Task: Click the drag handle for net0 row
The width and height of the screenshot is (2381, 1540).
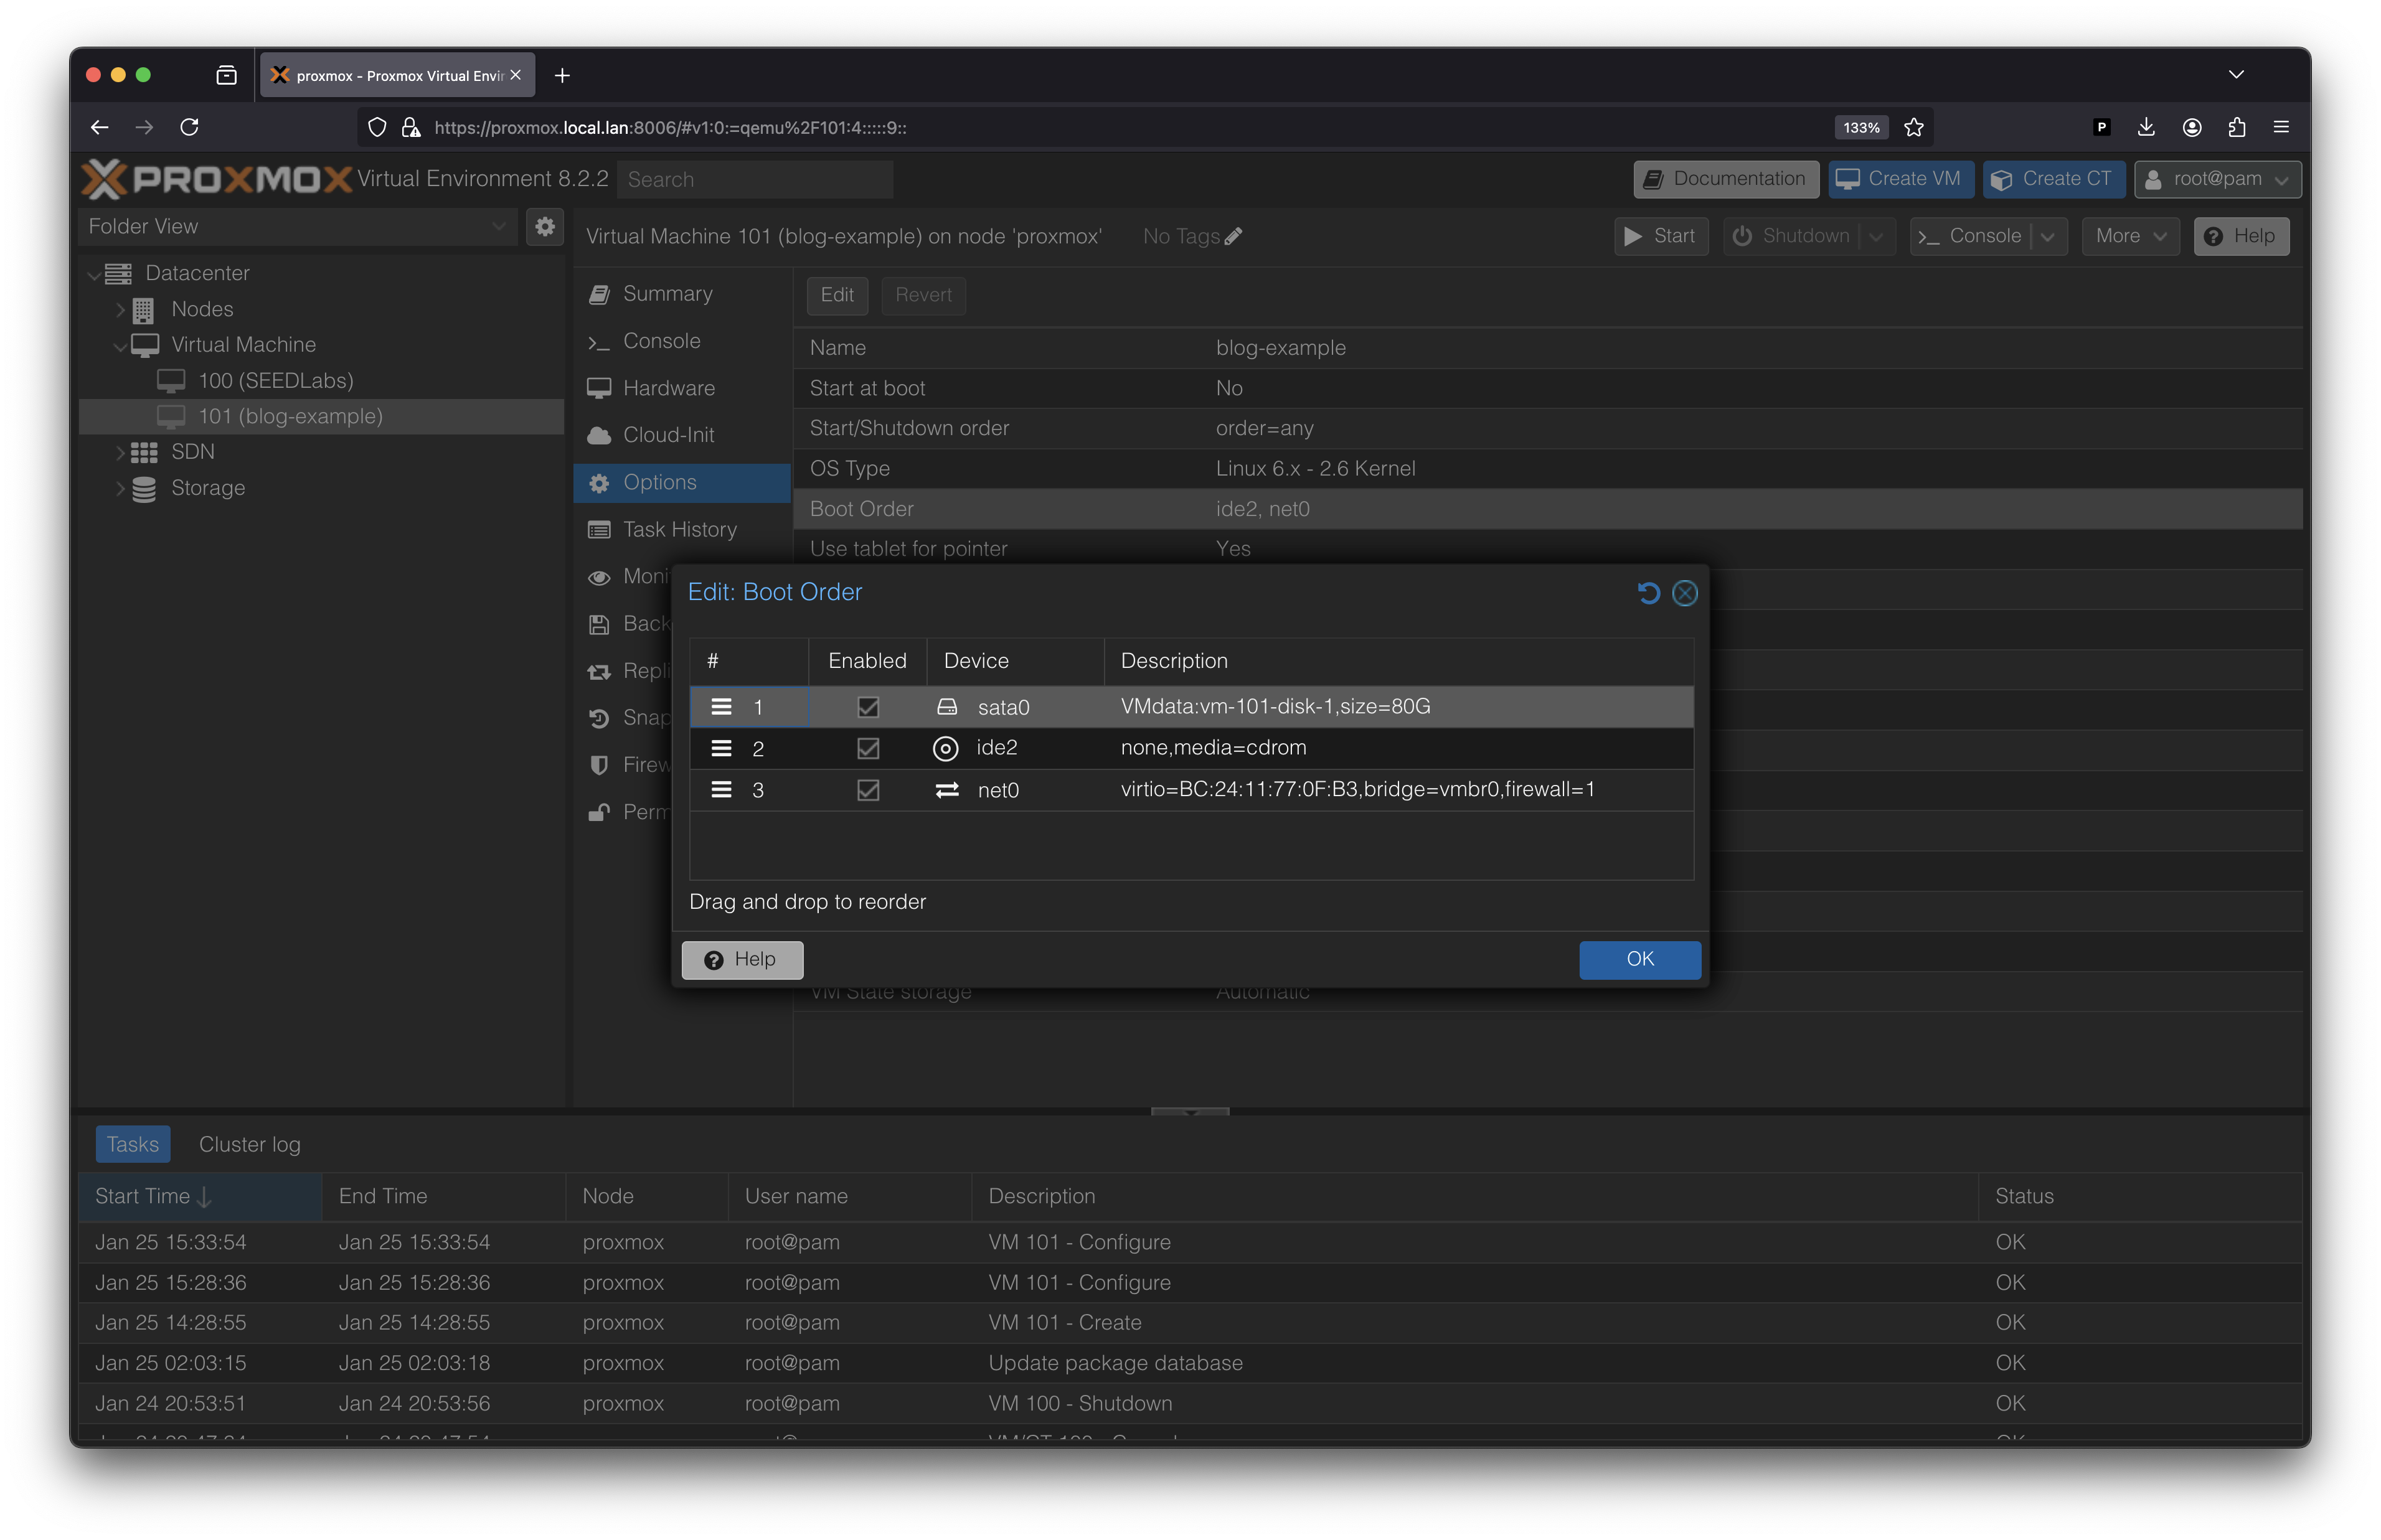Action: (721, 790)
